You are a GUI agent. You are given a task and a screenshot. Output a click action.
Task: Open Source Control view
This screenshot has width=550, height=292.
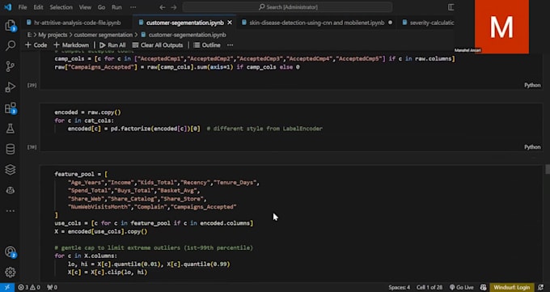(x=11, y=66)
